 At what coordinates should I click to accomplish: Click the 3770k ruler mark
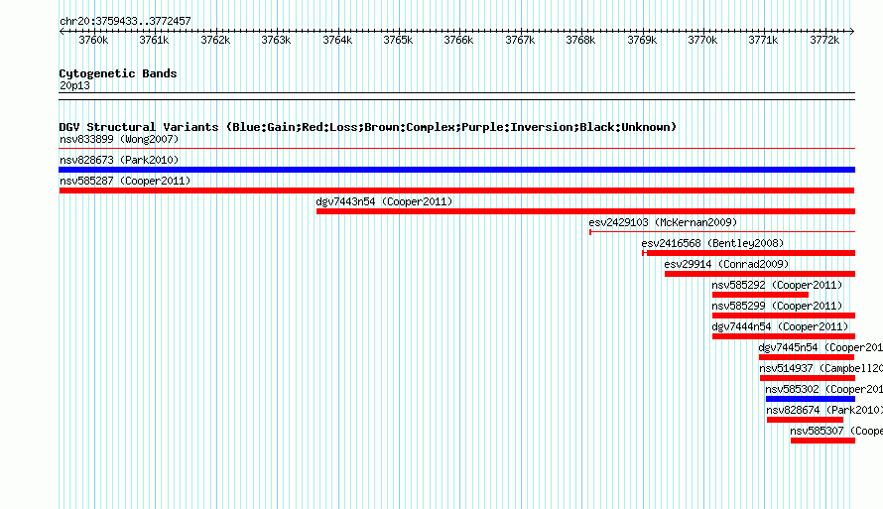tap(702, 40)
